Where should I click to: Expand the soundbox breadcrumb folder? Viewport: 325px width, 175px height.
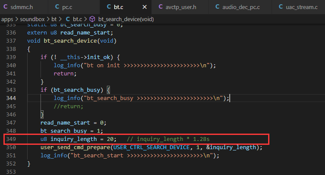tap(32, 19)
